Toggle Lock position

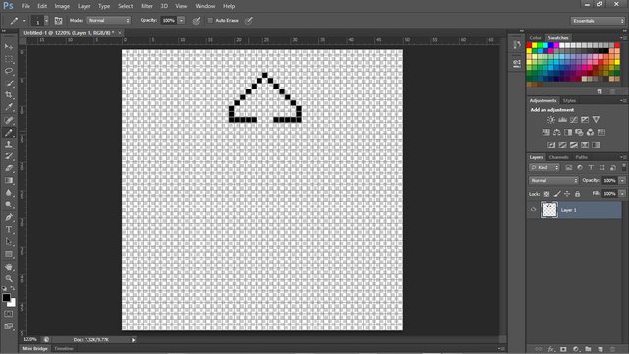(567, 194)
